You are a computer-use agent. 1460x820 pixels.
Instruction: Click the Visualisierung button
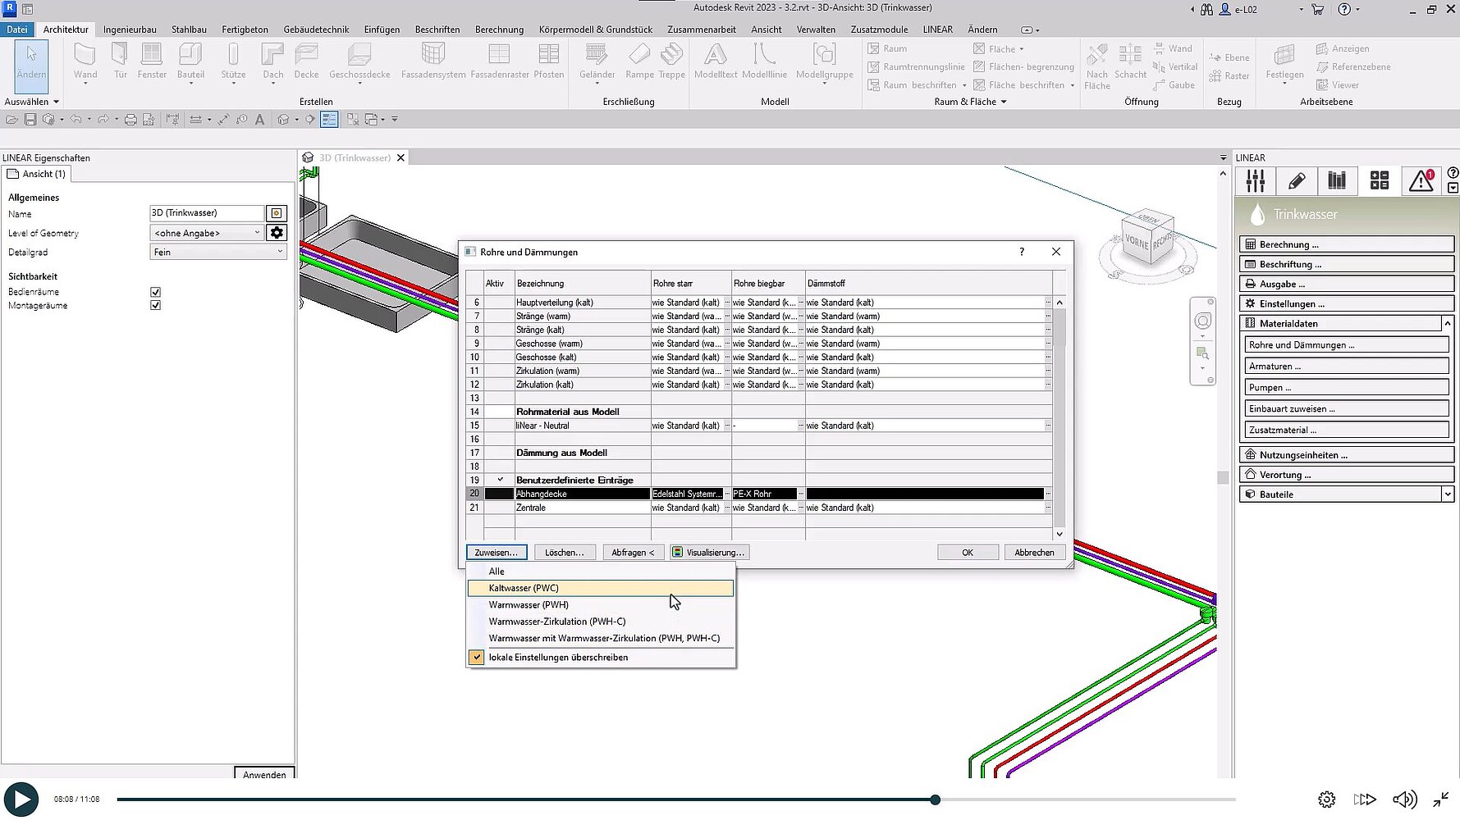pos(709,553)
